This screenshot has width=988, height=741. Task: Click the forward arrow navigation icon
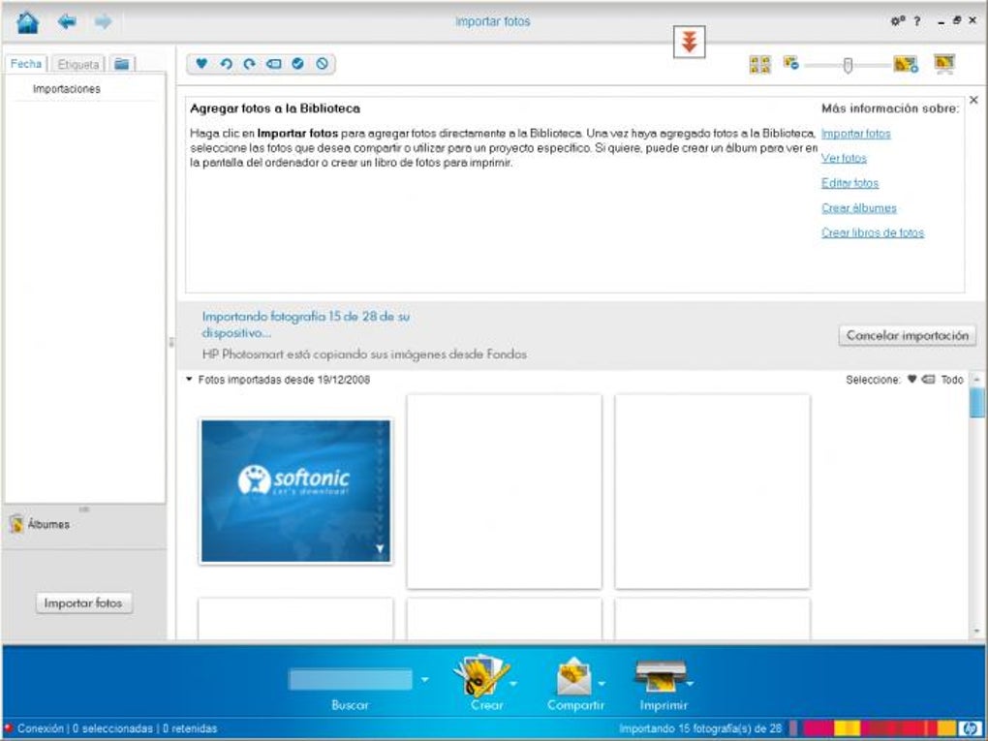(103, 22)
